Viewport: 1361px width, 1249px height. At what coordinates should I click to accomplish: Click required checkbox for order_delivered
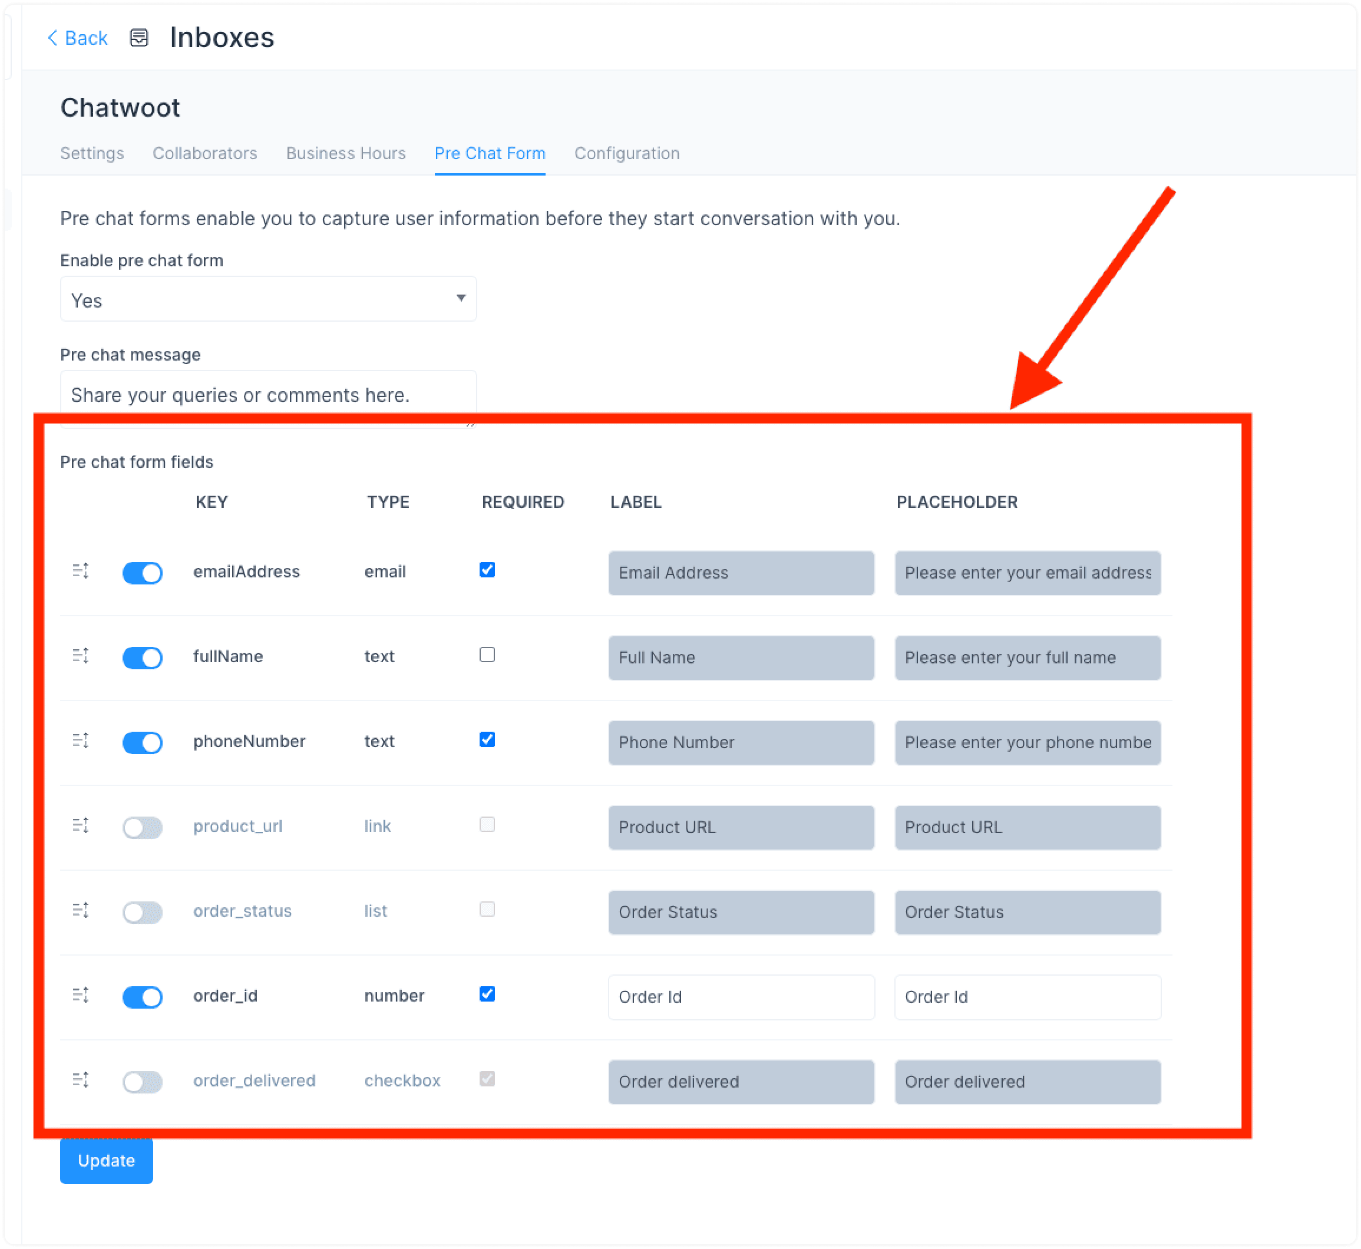pyautogui.click(x=487, y=1079)
